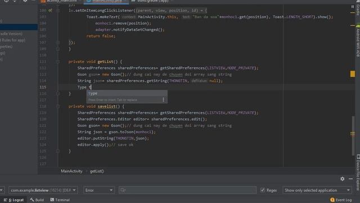This screenshot has height=203, width=360.
Task: Click the Event Log notification badge icon
Action: (x=332, y=200)
